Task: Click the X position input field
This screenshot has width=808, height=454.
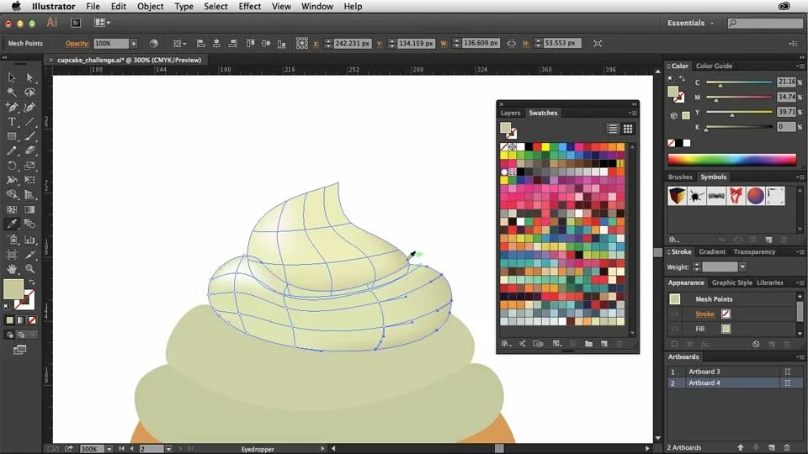Action: point(352,43)
